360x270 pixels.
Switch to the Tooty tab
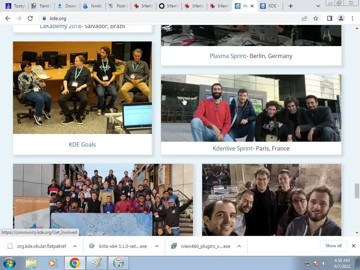pyautogui.click(x=15, y=6)
